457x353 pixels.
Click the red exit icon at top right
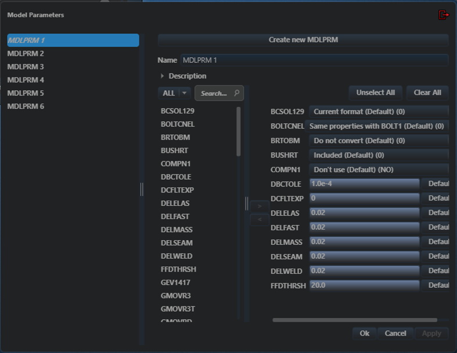443,15
